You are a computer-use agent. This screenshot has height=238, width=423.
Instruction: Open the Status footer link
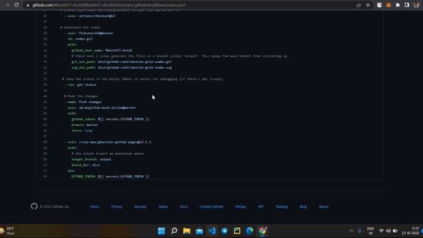click(x=163, y=207)
